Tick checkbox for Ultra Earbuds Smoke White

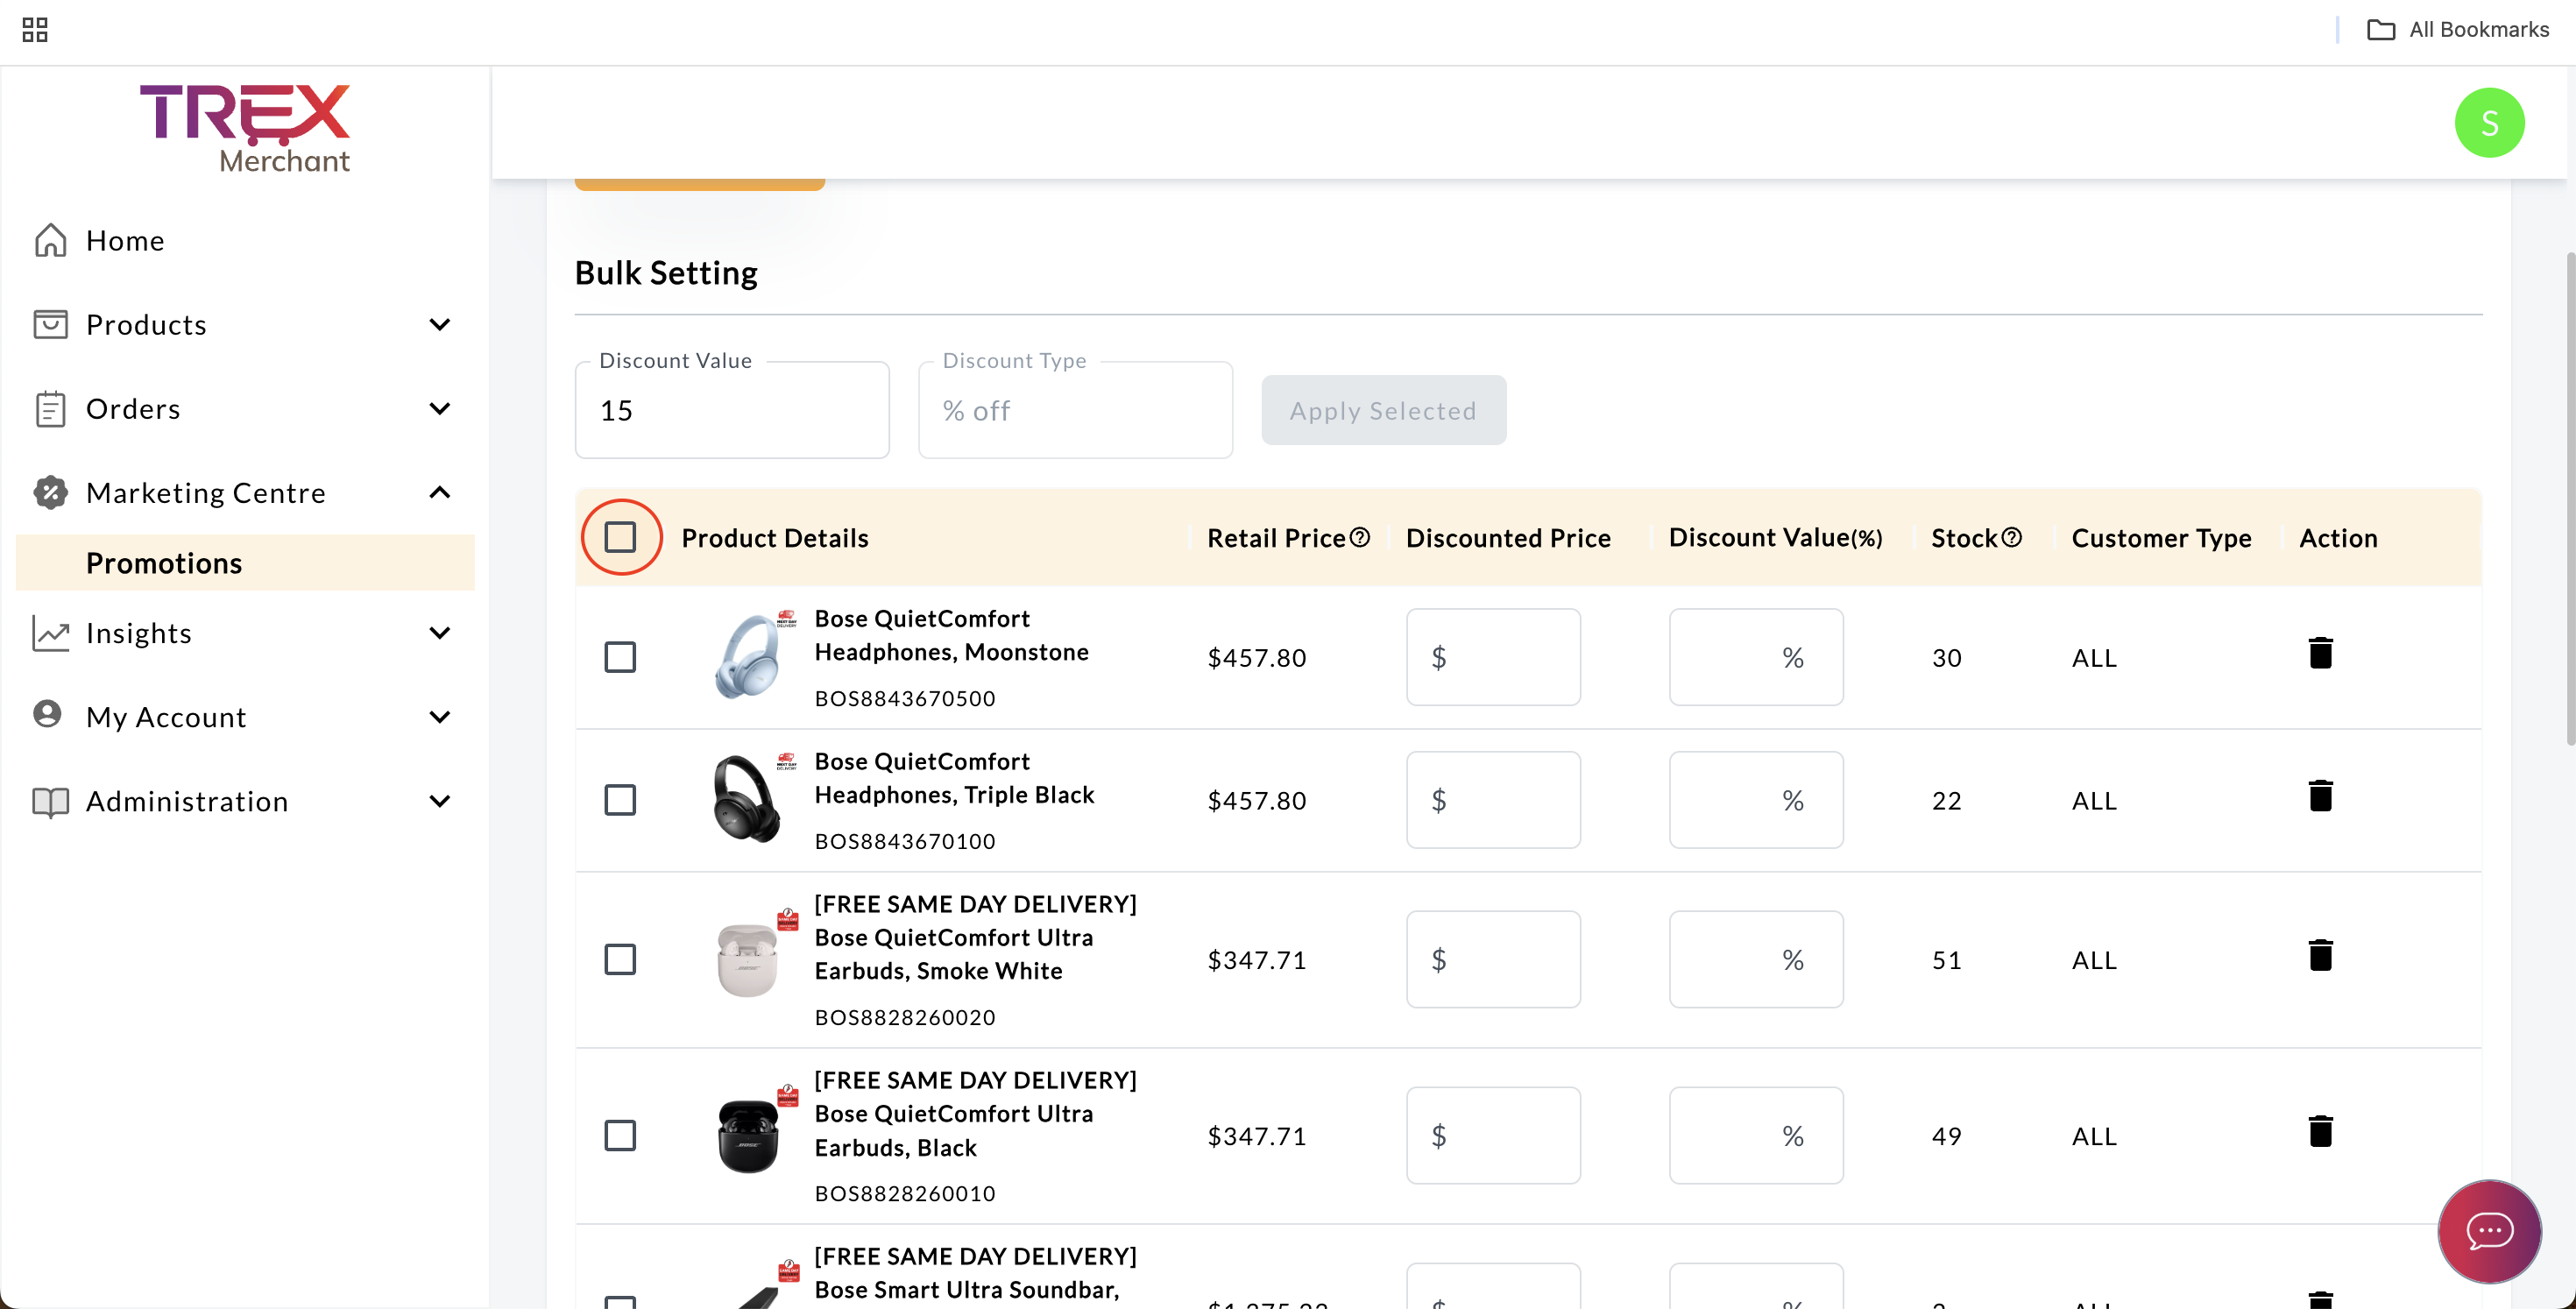click(620, 959)
